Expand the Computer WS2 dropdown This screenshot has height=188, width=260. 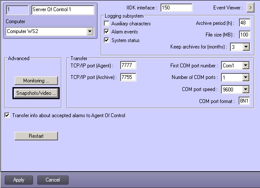click(x=90, y=31)
